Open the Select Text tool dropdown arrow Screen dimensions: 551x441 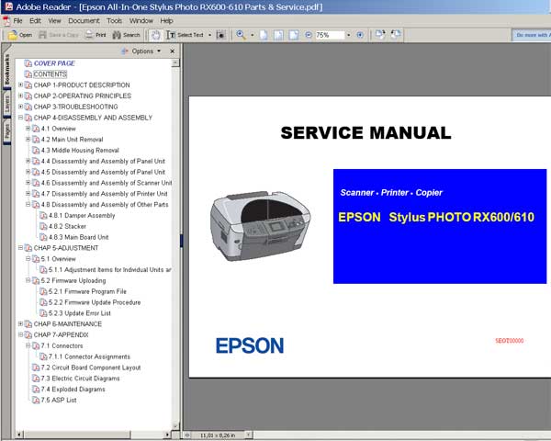(x=209, y=35)
